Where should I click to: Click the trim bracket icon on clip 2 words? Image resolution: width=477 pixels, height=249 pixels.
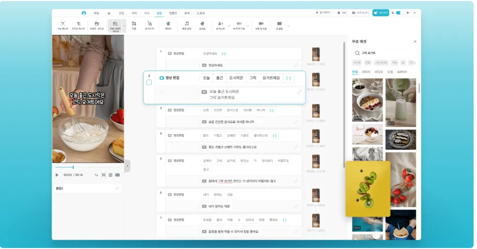[x=288, y=78]
